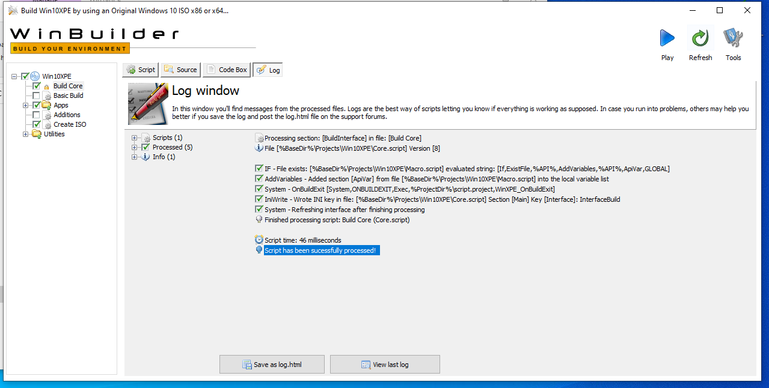Click 'Finished processing script: Build Core' text
The image size is (769, 388).
pos(337,220)
